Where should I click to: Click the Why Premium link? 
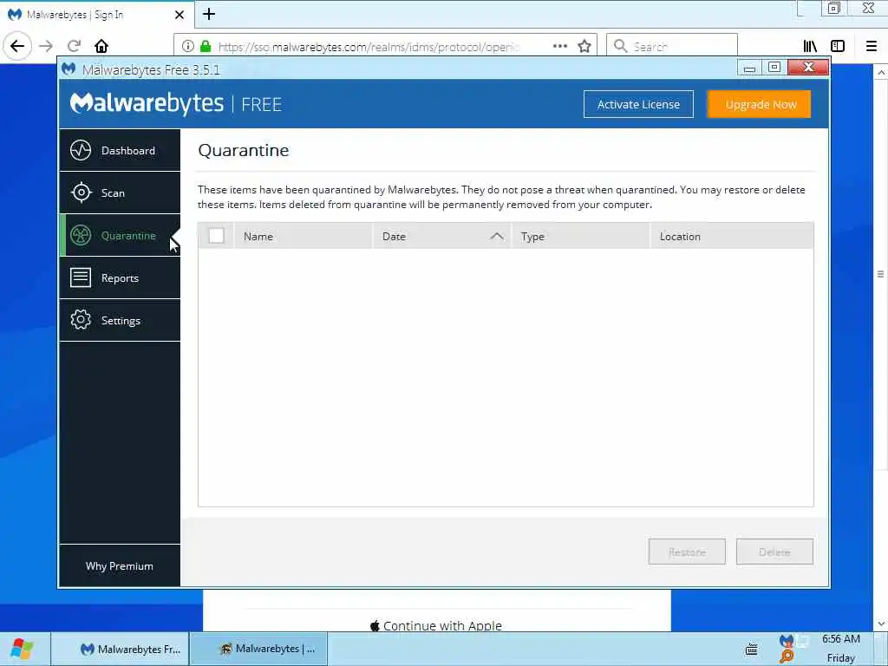point(120,565)
